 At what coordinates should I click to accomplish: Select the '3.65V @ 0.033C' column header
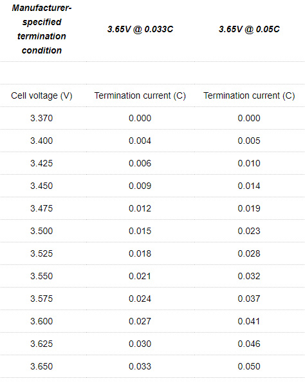point(140,29)
